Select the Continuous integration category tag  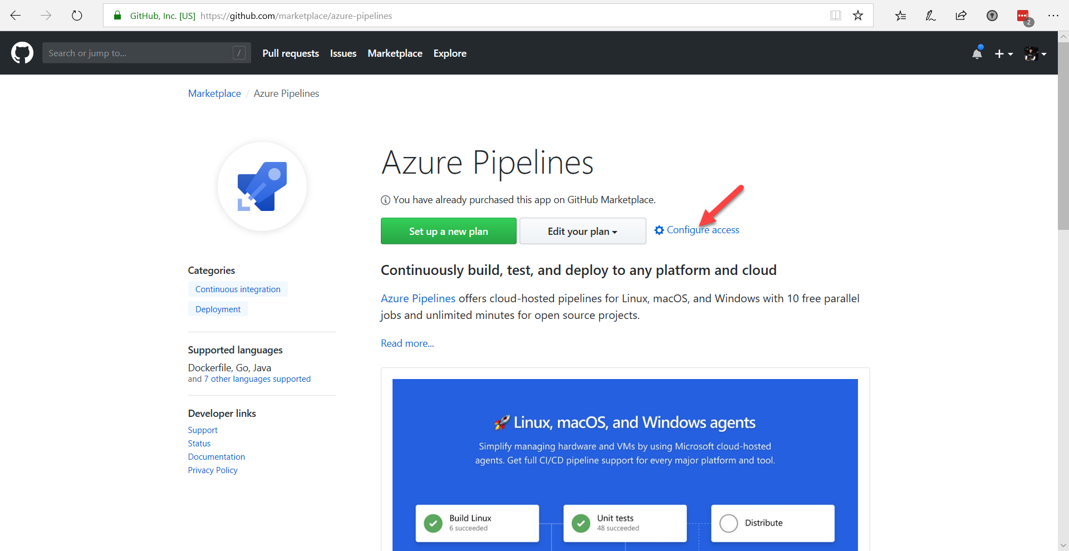(238, 289)
